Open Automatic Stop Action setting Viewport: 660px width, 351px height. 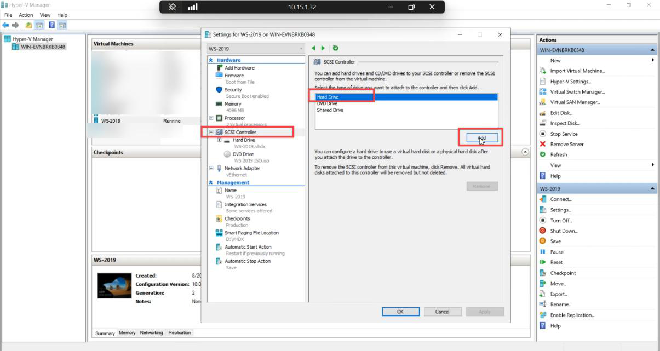pos(248,262)
